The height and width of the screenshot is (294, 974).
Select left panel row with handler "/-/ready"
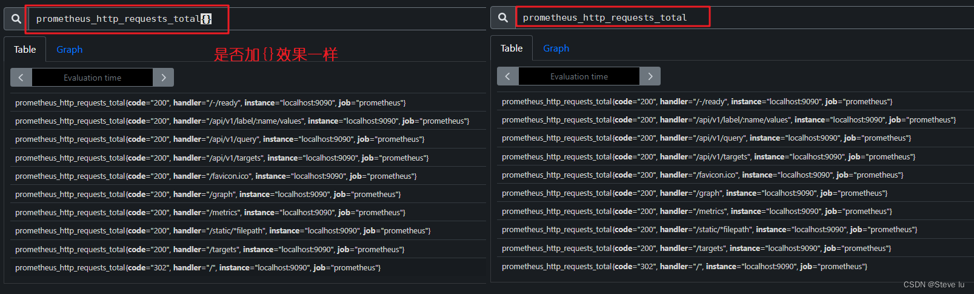249,102
